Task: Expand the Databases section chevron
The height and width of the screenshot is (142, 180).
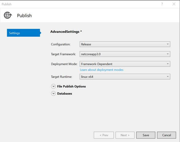Action: (x=53, y=94)
